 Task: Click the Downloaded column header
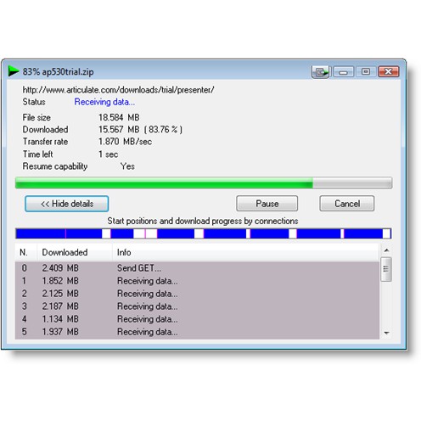[x=75, y=252]
